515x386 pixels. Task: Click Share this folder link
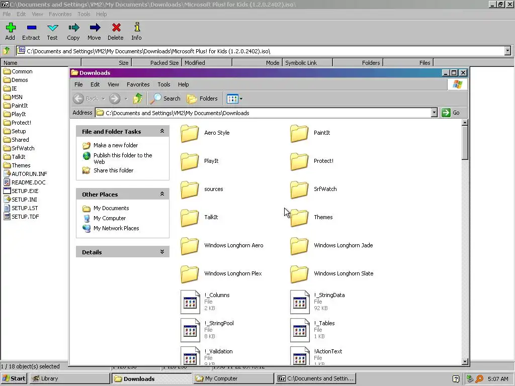[113, 170]
